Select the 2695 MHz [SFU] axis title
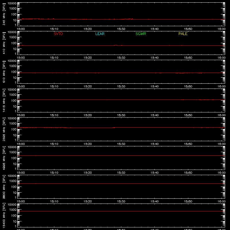The width and height of the screenshot is (230, 230). [x=4, y=129]
